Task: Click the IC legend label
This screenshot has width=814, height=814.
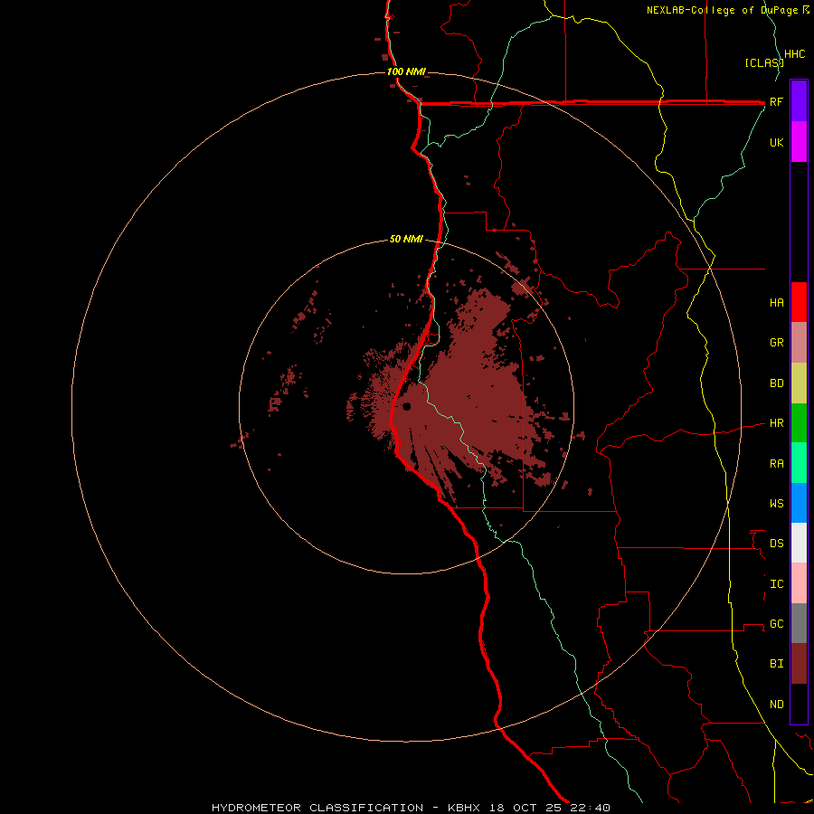Action: pyautogui.click(x=776, y=584)
